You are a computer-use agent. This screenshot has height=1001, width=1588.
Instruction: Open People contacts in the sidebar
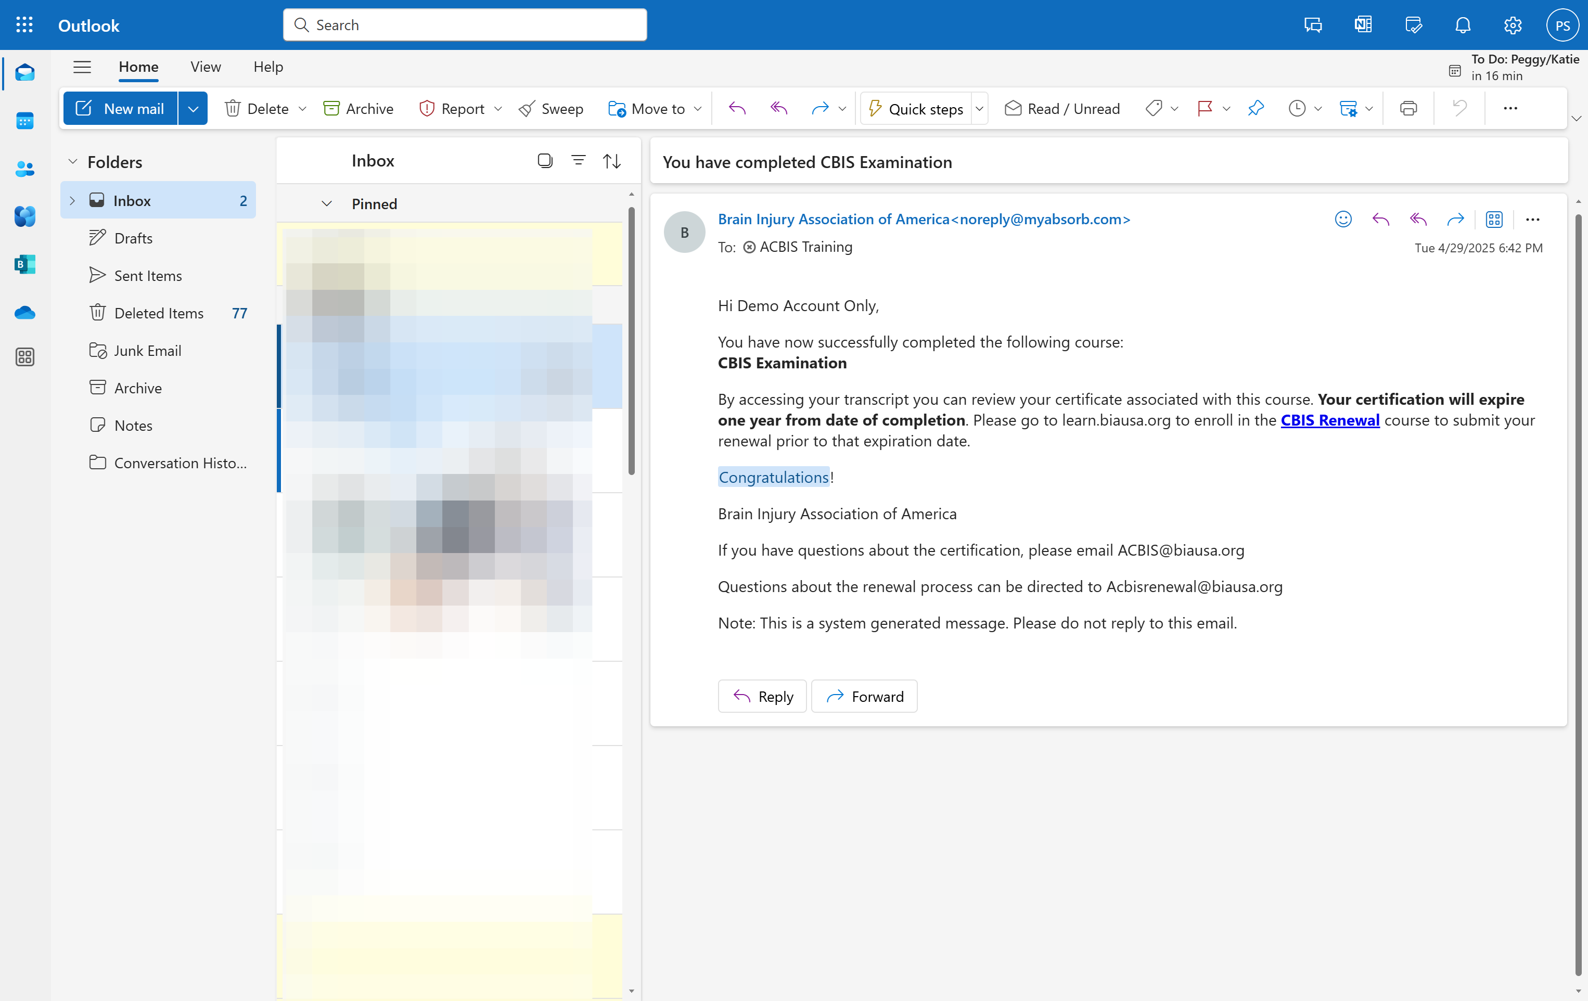pyautogui.click(x=24, y=169)
